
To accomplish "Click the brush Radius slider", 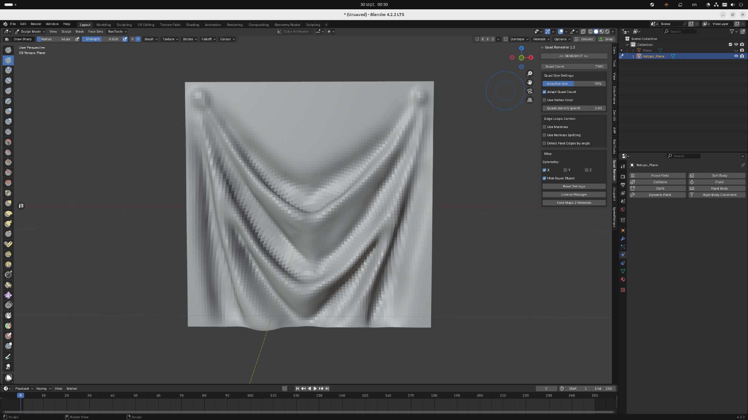I will [55, 39].
